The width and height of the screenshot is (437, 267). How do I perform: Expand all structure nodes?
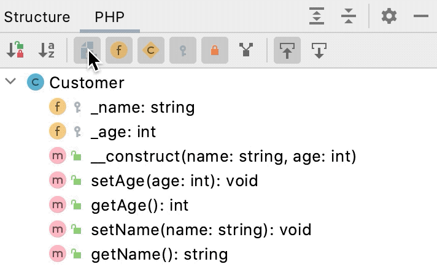coord(317,17)
